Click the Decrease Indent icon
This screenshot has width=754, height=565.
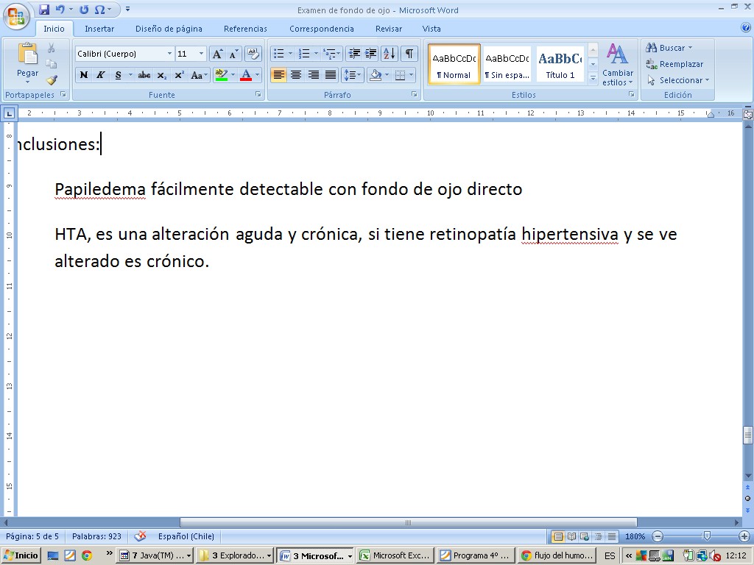pyautogui.click(x=354, y=54)
